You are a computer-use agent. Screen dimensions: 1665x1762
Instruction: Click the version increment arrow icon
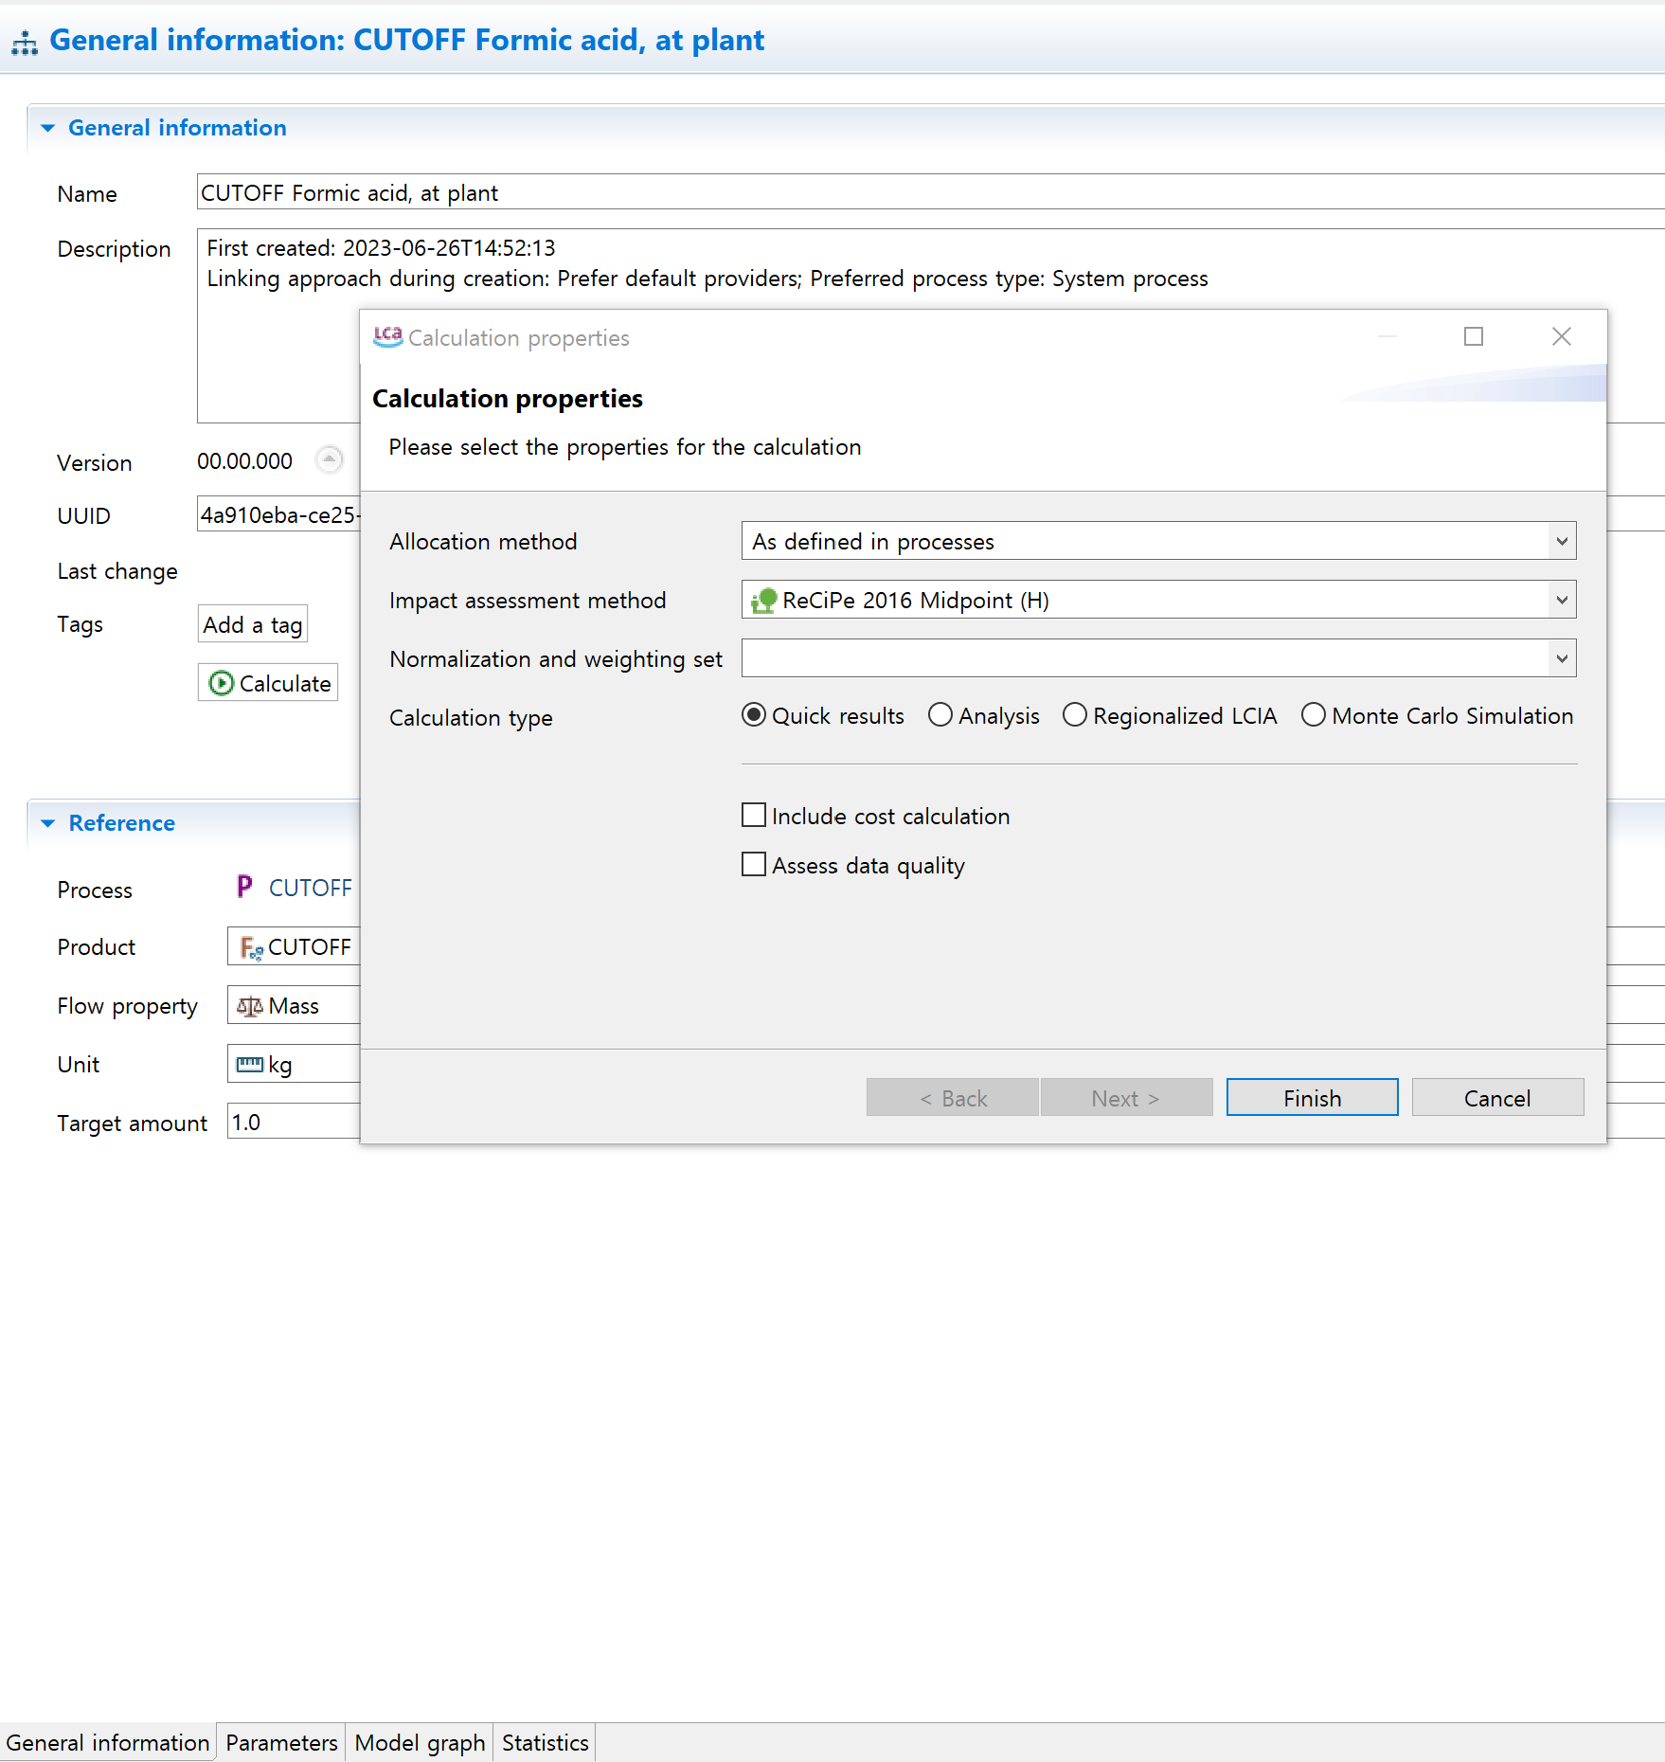click(x=329, y=460)
